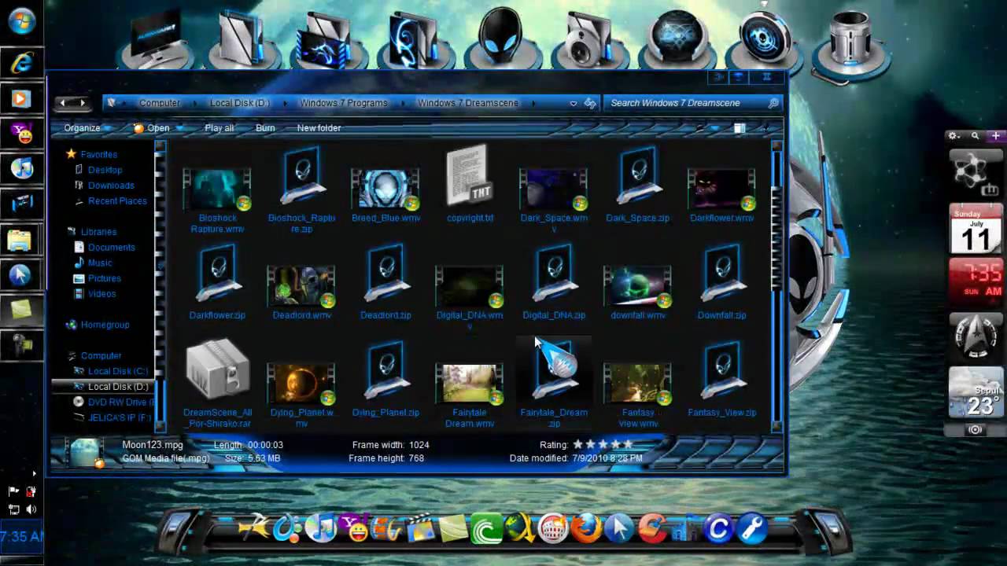Create a New folder
Viewport: 1007px width, 566px height.
[319, 128]
